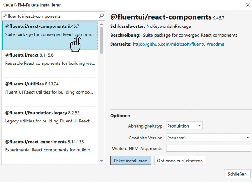Click the description 'Legacy utilities for building Fluent UI React...'
The height and width of the screenshot is (182, 252).
pyautogui.click(x=49, y=121)
